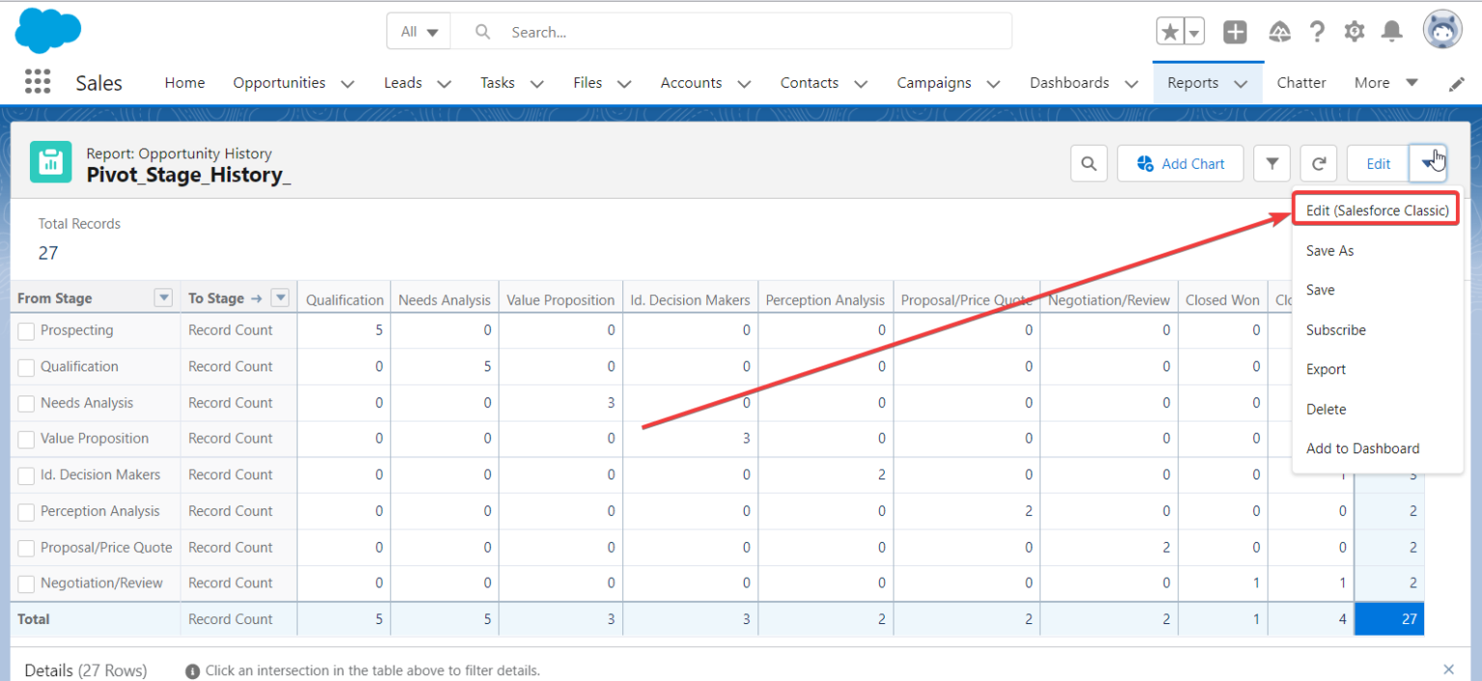This screenshot has width=1482, height=681.
Task: Select Edit (Salesforce Classic) menu entry
Action: click(x=1375, y=209)
